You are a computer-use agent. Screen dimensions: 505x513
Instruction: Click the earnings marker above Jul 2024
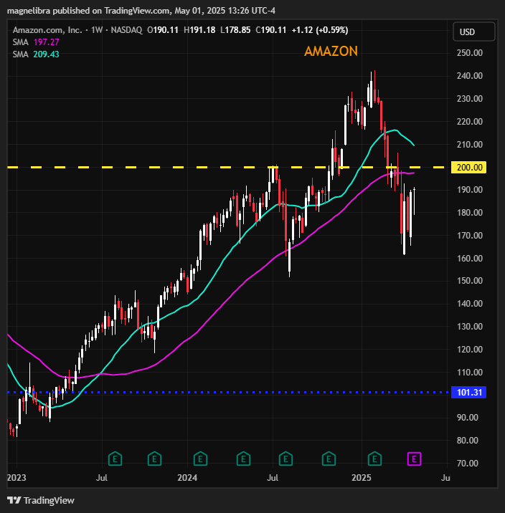(x=285, y=459)
